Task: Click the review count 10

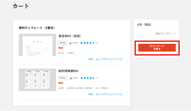Action: pos(97,43)
